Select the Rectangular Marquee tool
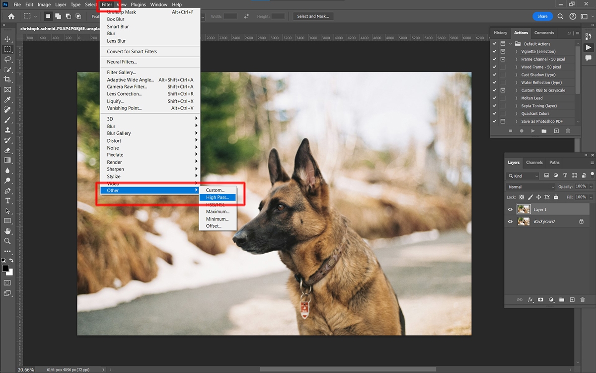The image size is (596, 373). tap(7, 49)
